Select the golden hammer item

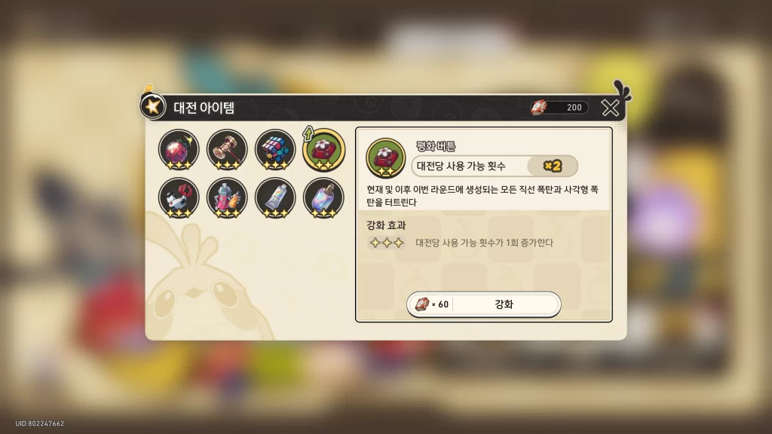pos(227,150)
